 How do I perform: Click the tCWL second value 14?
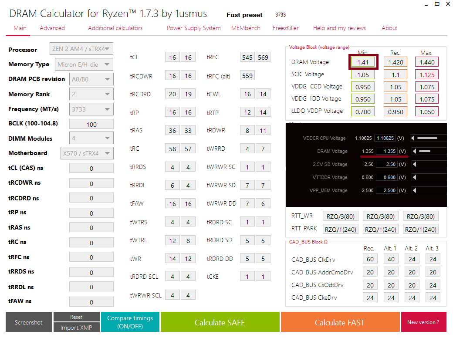coord(263,94)
